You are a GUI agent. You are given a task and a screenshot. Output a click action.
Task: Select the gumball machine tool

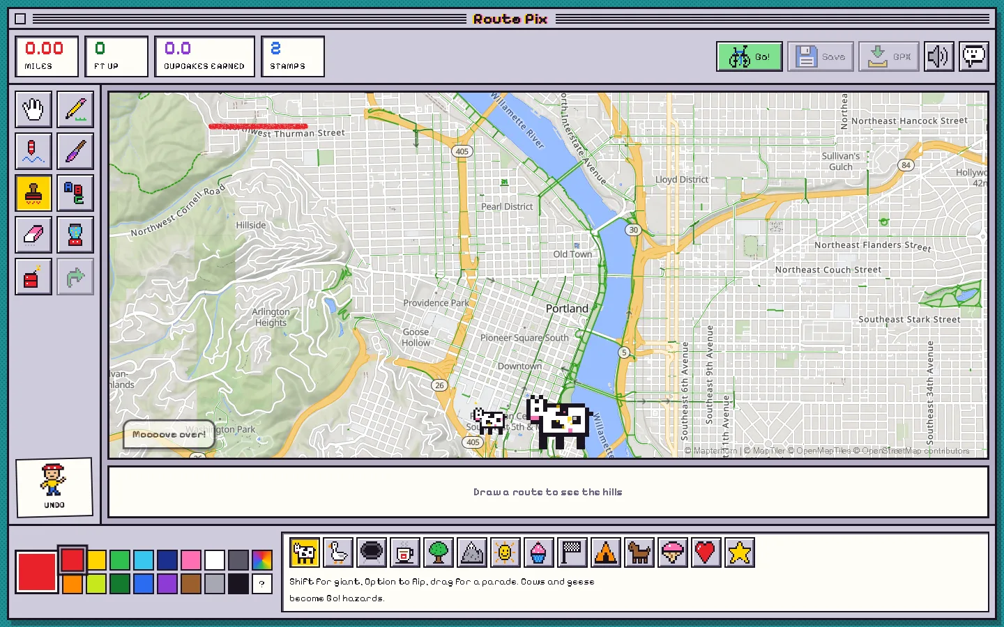75,235
